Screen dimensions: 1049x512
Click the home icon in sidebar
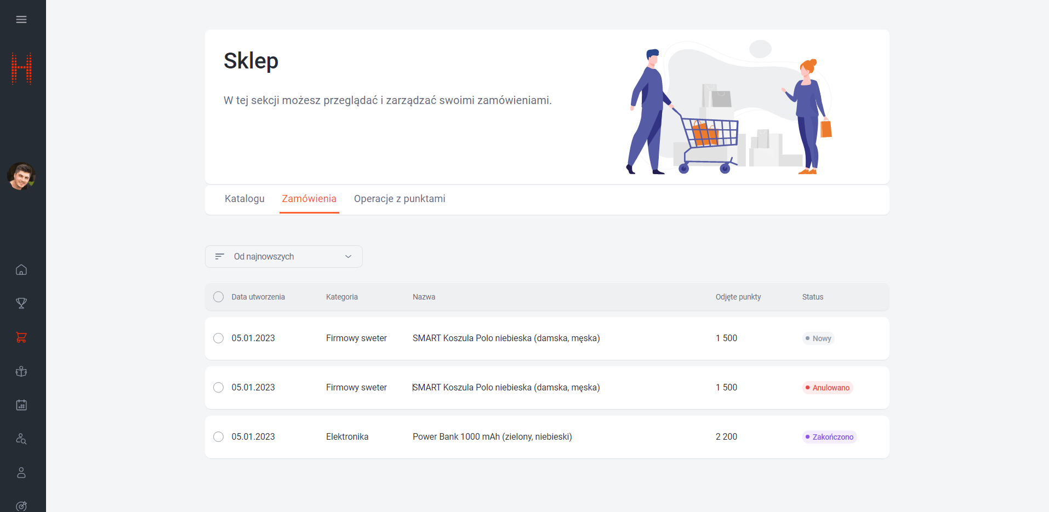pyautogui.click(x=21, y=270)
